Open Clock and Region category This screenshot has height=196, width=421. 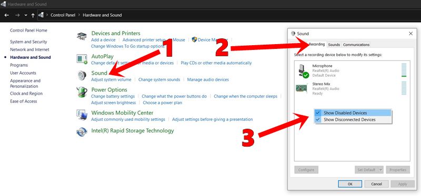(26, 94)
